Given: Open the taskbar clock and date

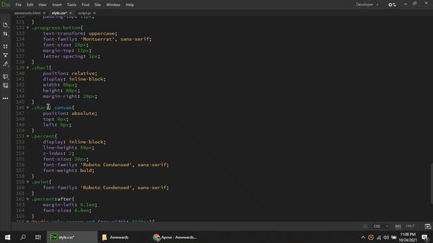Looking at the screenshot, I should 408,238.
